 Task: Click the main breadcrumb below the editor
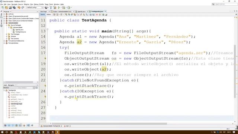[x=67, y=126]
